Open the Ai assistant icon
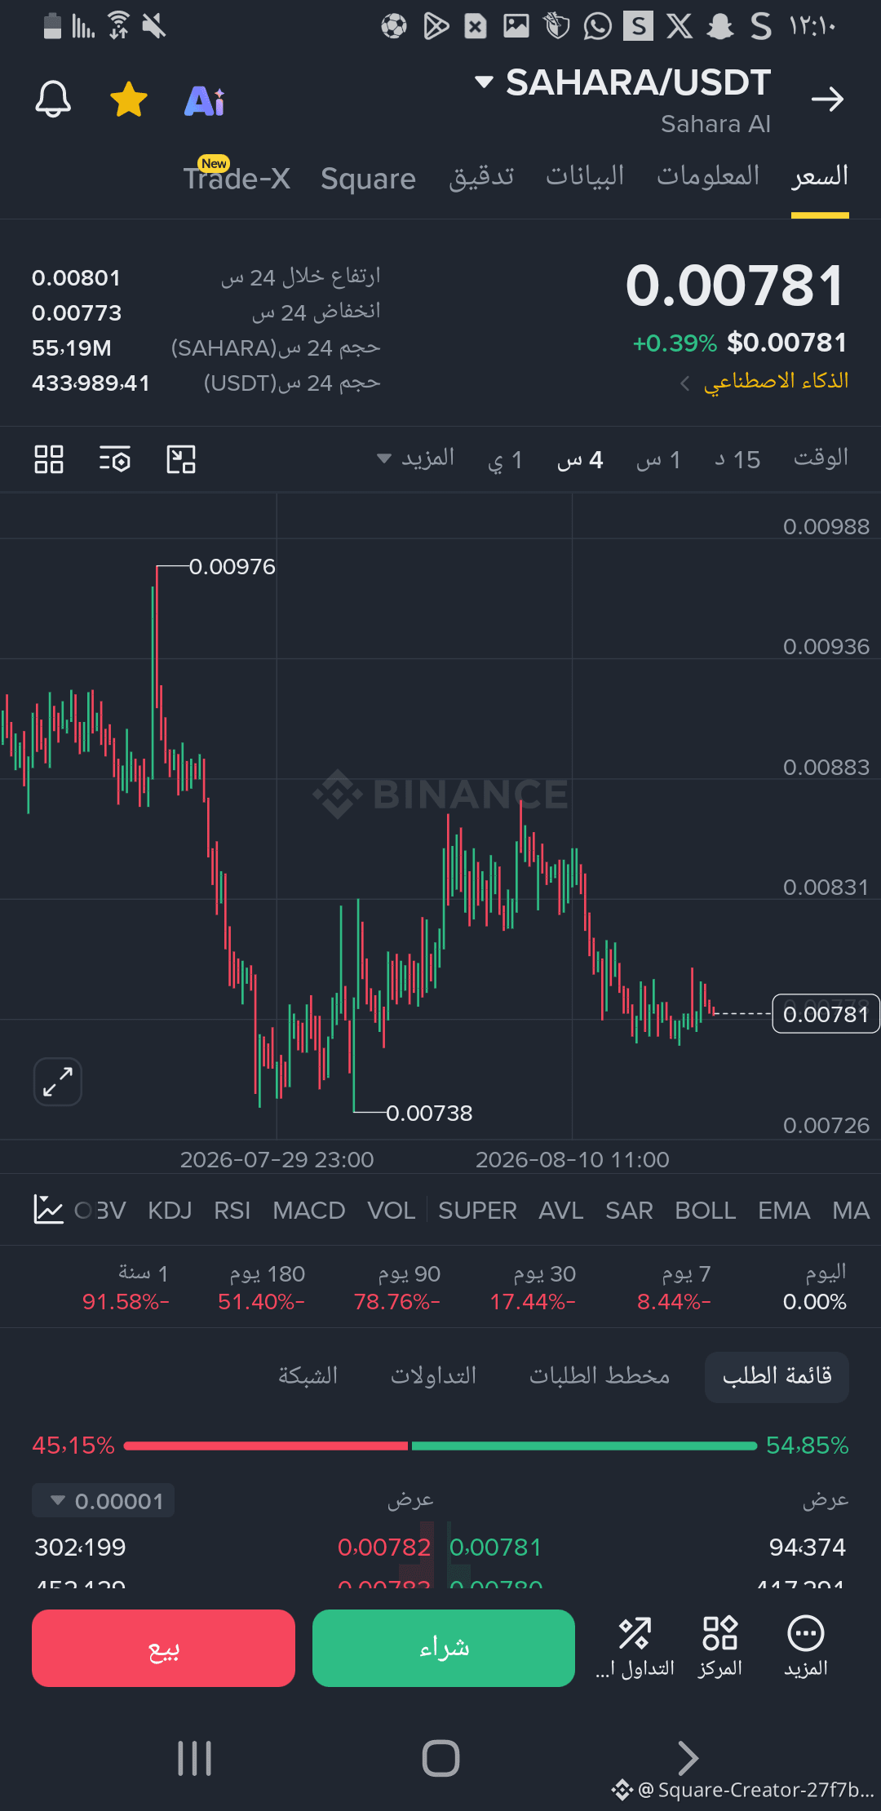The width and height of the screenshot is (881, 1811). point(205,101)
